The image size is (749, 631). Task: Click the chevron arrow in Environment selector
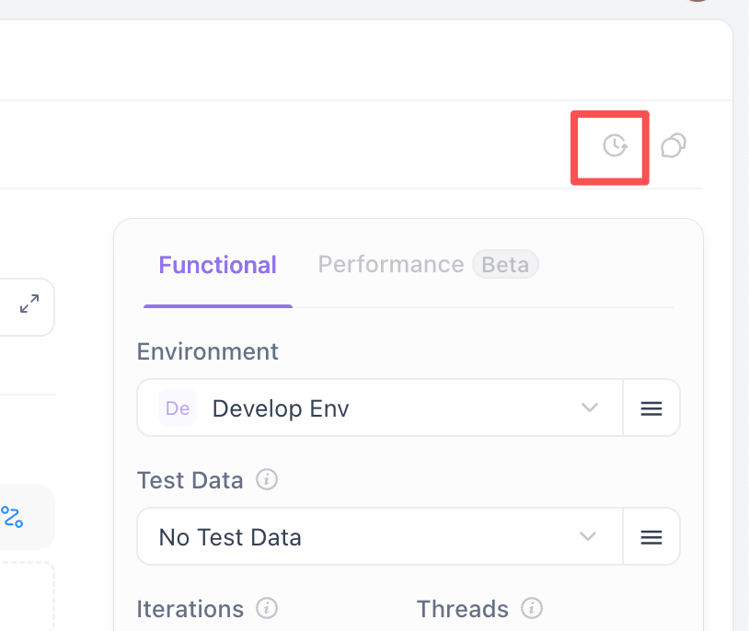tap(590, 408)
